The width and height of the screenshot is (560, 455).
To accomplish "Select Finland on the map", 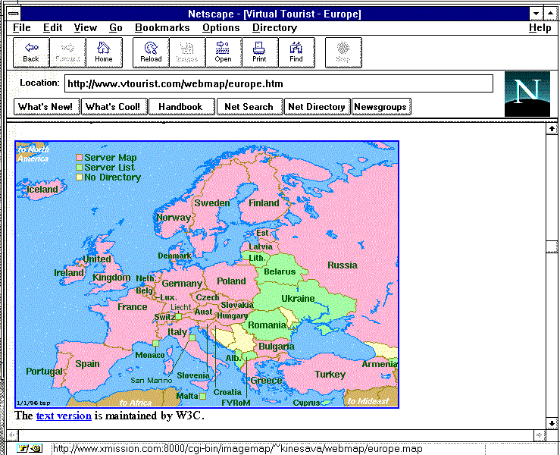I will [x=264, y=202].
